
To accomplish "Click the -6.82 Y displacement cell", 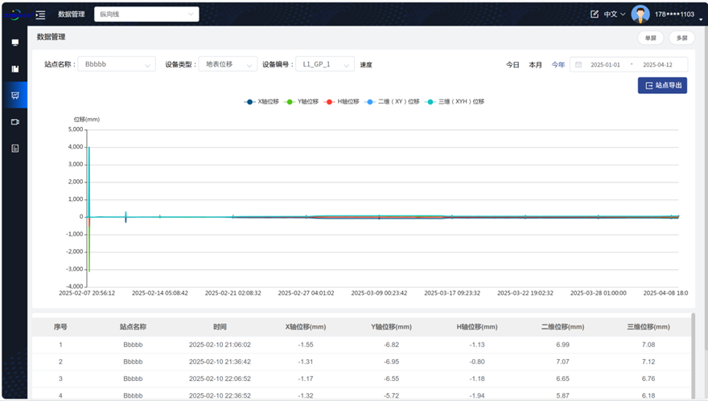I will pos(392,345).
